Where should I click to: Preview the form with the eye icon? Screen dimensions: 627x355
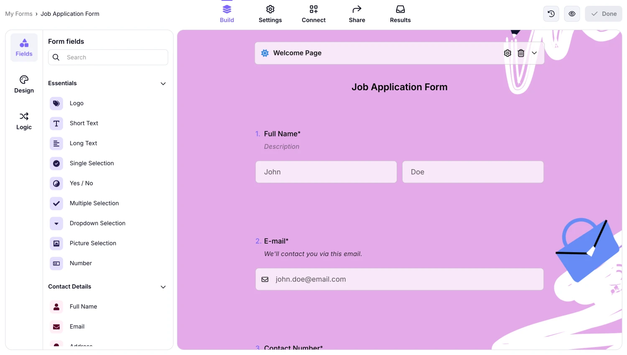(x=572, y=13)
